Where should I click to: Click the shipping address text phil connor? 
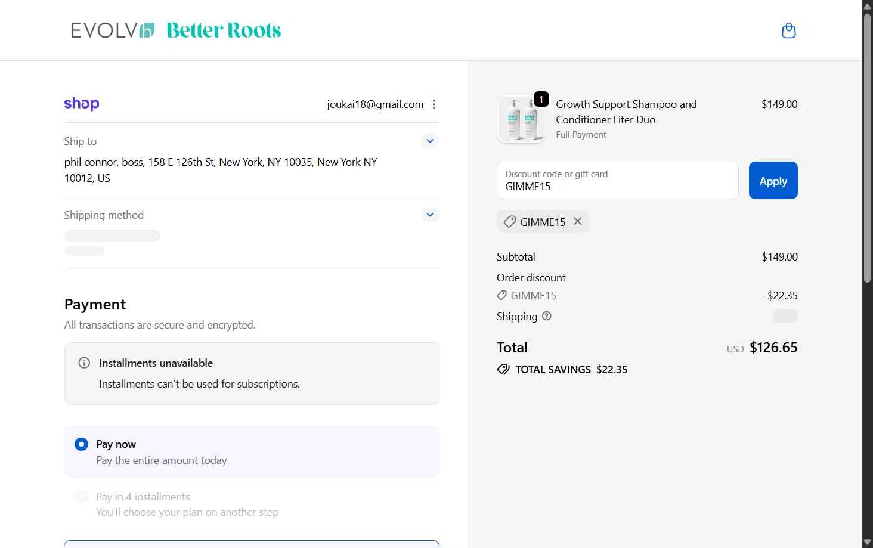(221, 170)
